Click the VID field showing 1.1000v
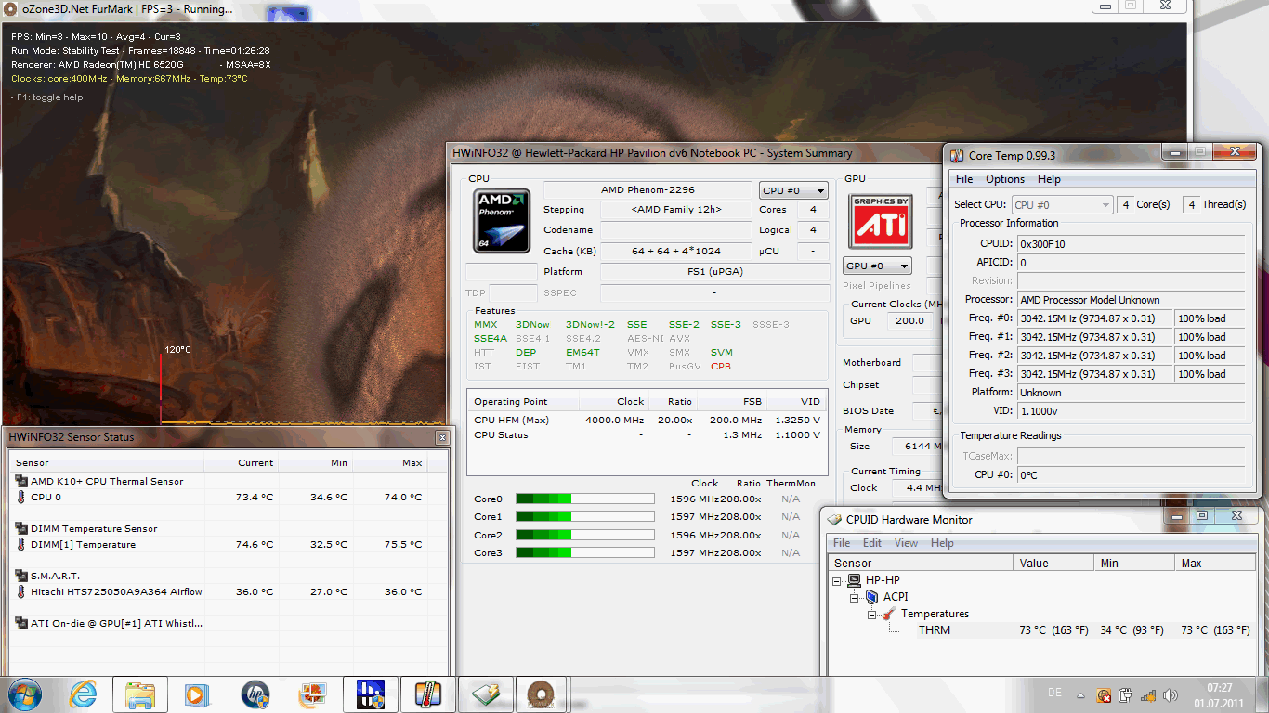Viewport: 1269px width, 713px height. tap(1131, 410)
